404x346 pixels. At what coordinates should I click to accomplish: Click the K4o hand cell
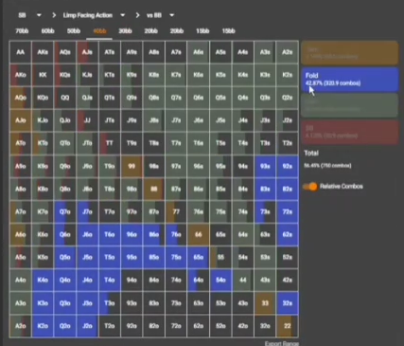click(43, 280)
